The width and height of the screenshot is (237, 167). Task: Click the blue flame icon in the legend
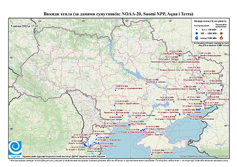pos(197,38)
